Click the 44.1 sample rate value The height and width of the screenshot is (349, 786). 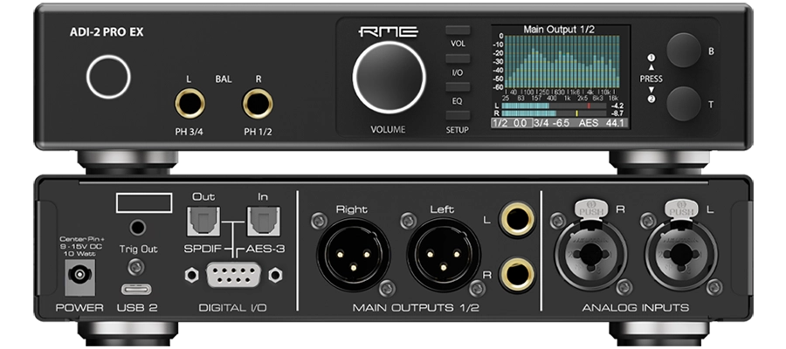point(616,123)
